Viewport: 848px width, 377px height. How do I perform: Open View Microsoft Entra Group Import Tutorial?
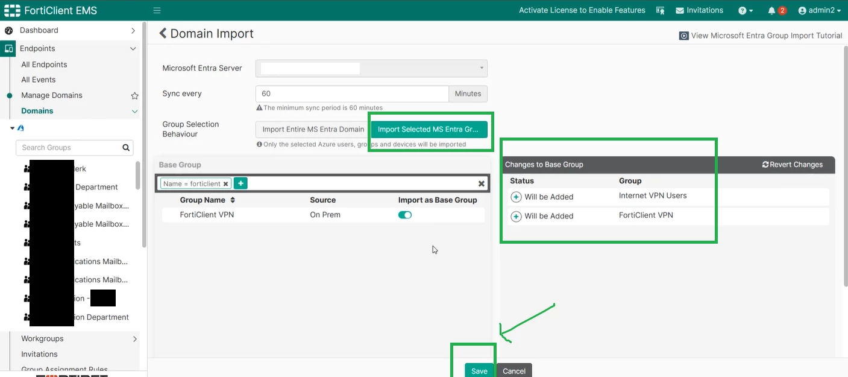[x=761, y=36]
